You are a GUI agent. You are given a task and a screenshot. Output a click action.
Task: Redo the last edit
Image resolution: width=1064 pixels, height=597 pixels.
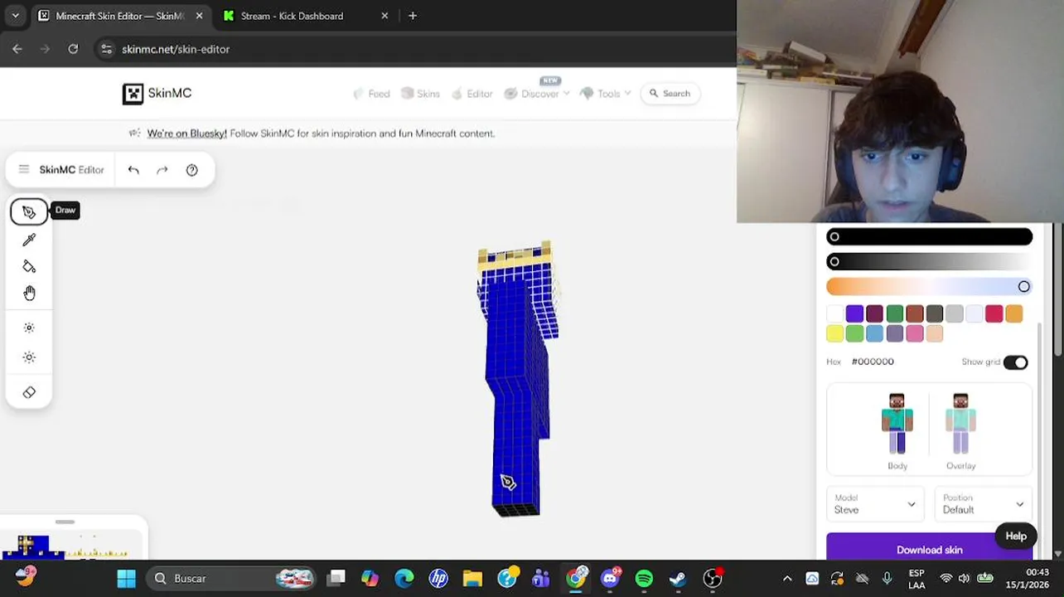pyautogui.click(x=162, y=170)
